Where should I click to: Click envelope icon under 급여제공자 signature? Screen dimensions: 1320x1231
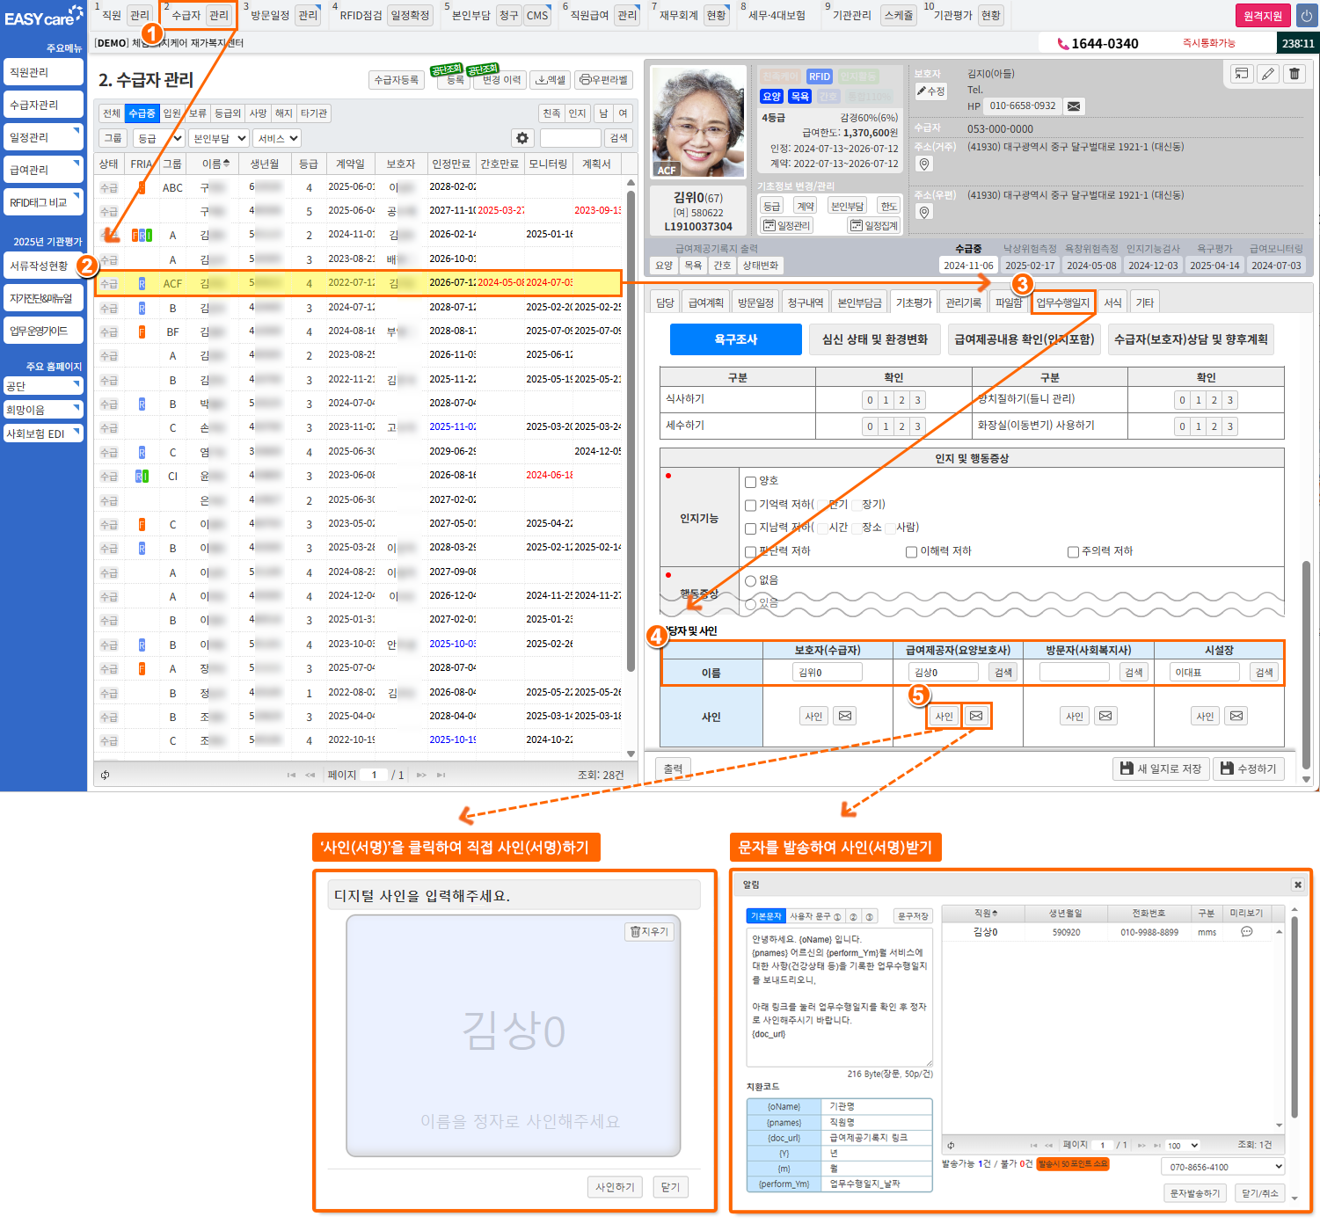coord(976,716)
